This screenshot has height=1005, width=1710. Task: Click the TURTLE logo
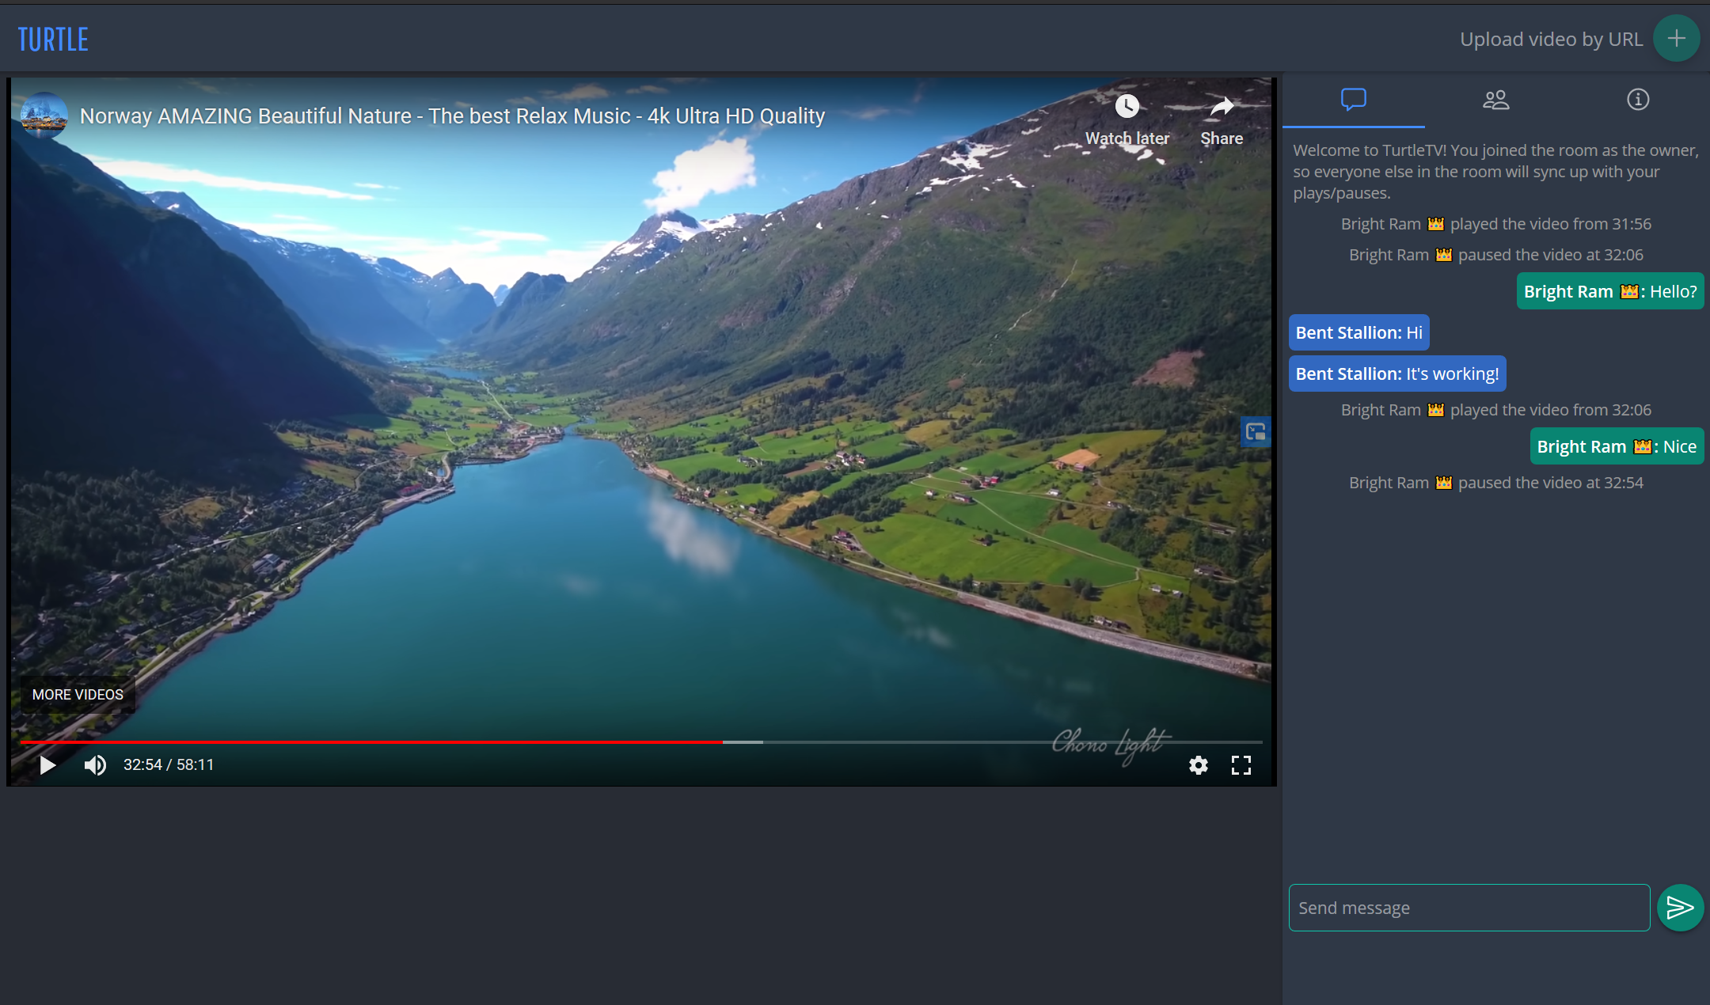pos(53,40)
